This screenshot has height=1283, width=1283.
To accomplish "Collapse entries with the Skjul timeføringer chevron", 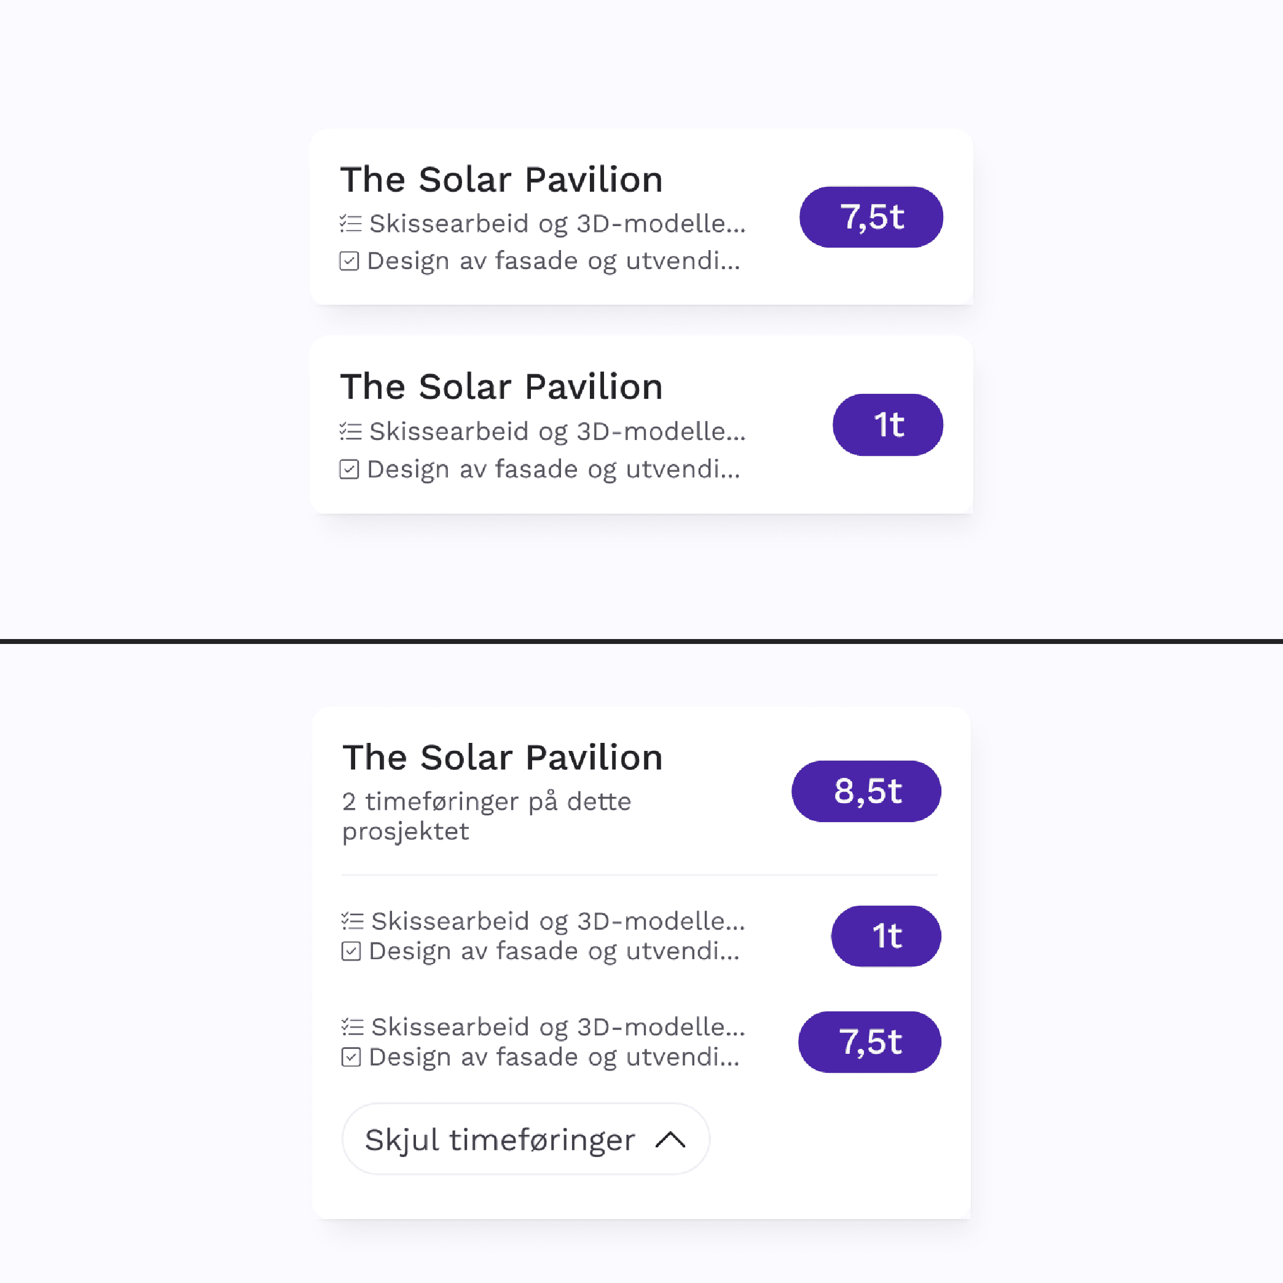I will tap(670, 1140).
